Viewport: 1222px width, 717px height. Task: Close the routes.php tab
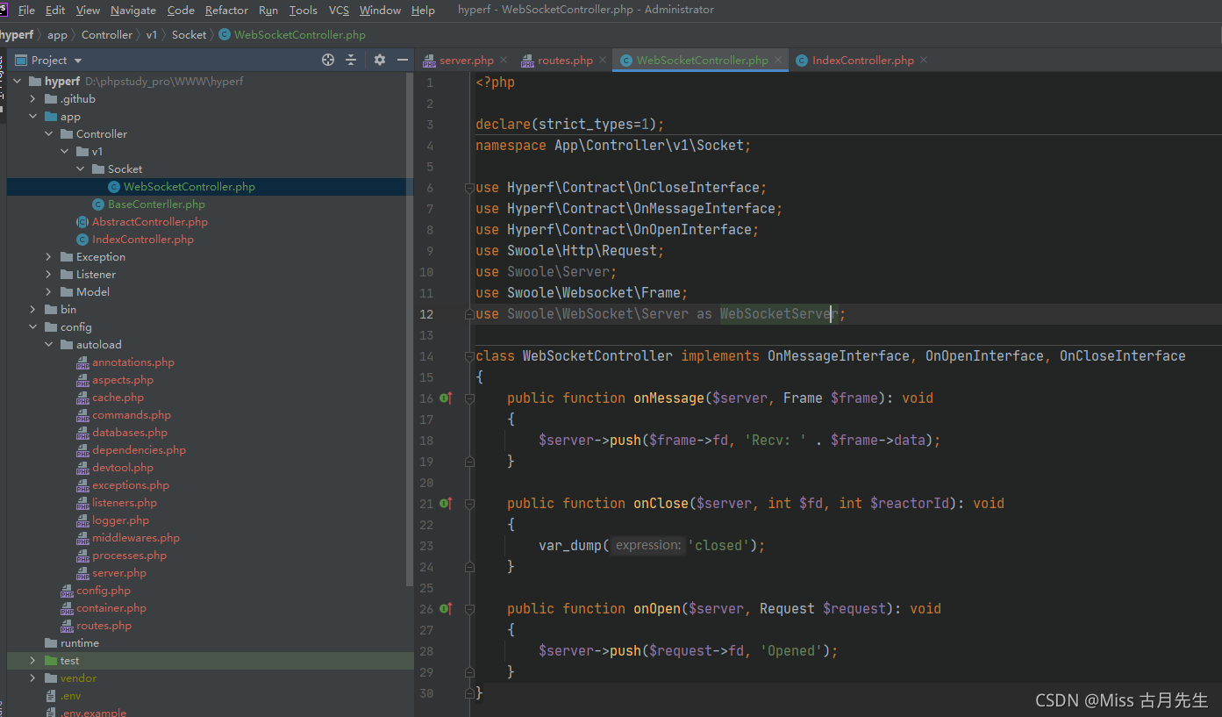tap(602, 60)
